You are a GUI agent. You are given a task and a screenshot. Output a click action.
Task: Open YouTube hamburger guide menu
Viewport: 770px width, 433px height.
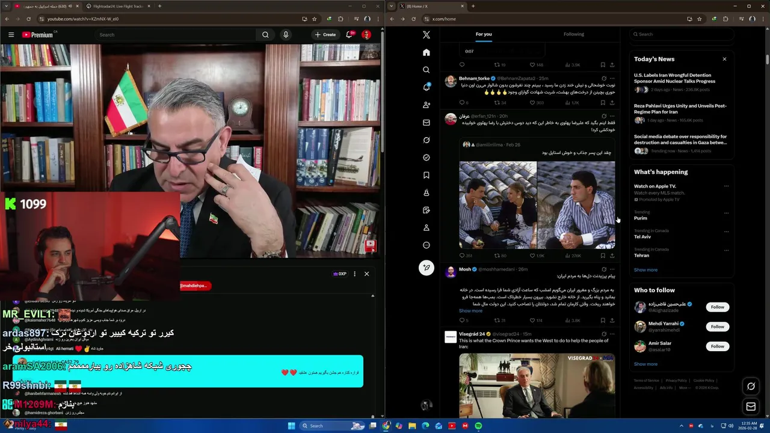click(11, 35)
